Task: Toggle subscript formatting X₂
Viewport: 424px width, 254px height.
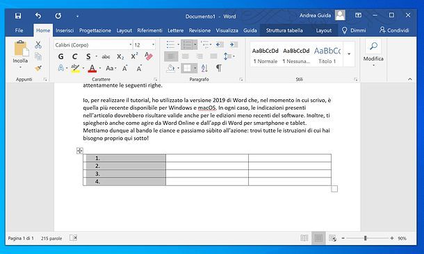Action: coord(120,57)
